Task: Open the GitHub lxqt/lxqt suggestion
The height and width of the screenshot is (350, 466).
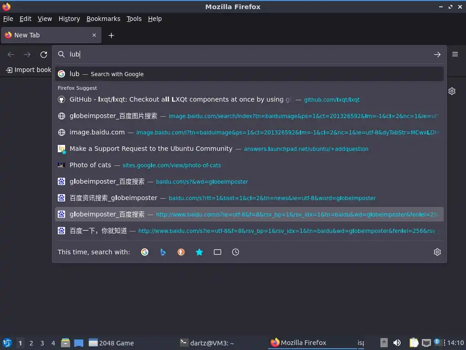Action: coord(249,99)
